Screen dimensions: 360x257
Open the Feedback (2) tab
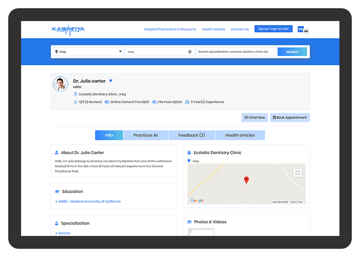(191, 135)
